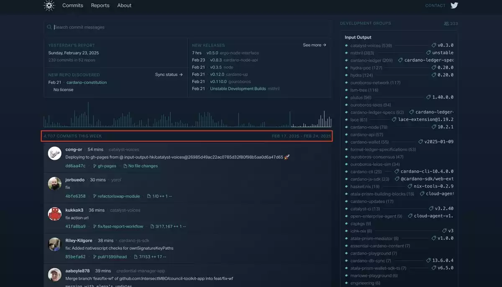Open the pull/1599/head branch link

[x=112, y=257]
